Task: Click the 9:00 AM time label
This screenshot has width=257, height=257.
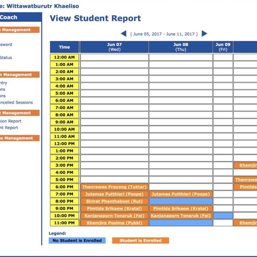Action: (x=64, y=122)
